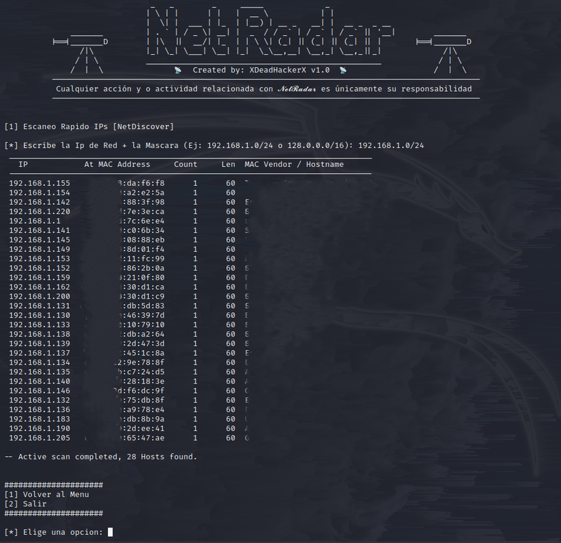Select IP address 192.168.1.131
Screen dimensions: 561x543
click(39, 306)
